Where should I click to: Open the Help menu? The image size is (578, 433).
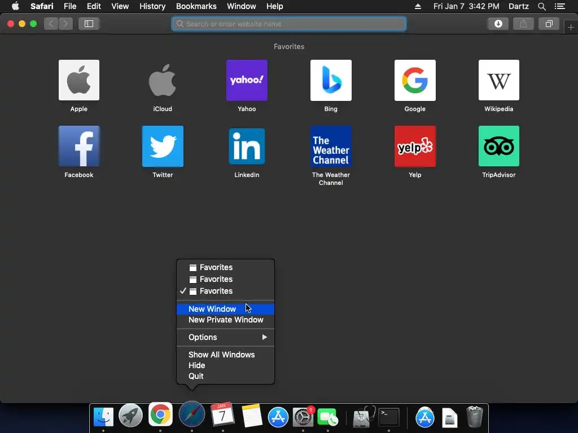[x=275, y=6]
